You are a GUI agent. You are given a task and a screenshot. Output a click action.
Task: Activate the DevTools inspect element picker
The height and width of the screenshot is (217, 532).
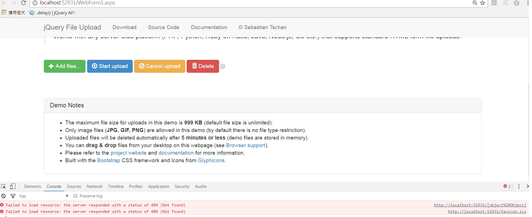[4, 186]
